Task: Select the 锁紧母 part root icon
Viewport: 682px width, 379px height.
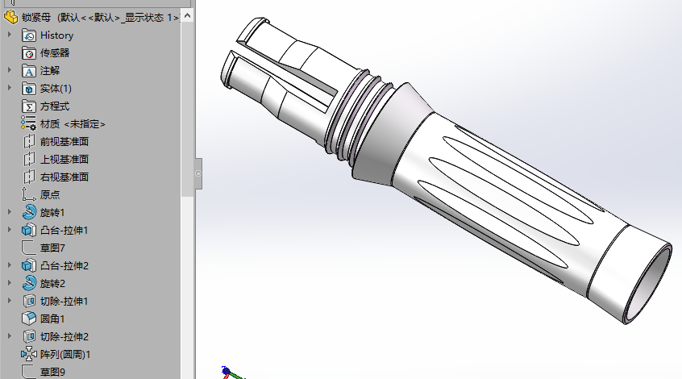Action: point(10,18)
